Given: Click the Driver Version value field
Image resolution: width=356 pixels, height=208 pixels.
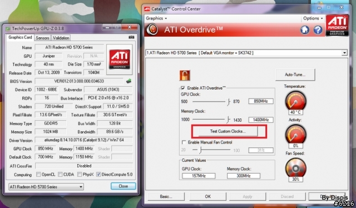Looking at the screenshot, I should point(84,140).
